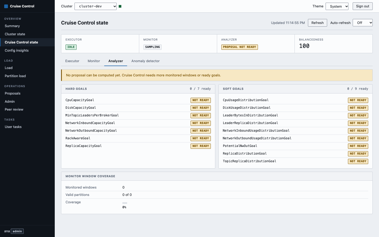Image resolution: width=379 pixels, height=237 pixels.
Task: Go to Proposals page
Action: (27, 93)
